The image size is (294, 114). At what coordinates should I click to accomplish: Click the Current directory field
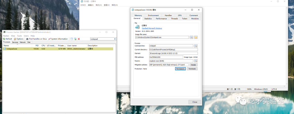click(x=173, y=49)
